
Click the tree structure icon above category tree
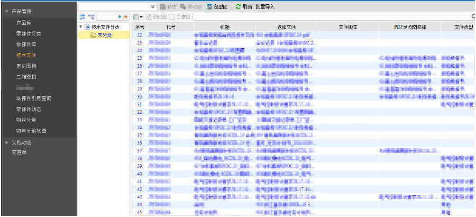(91, 17)
